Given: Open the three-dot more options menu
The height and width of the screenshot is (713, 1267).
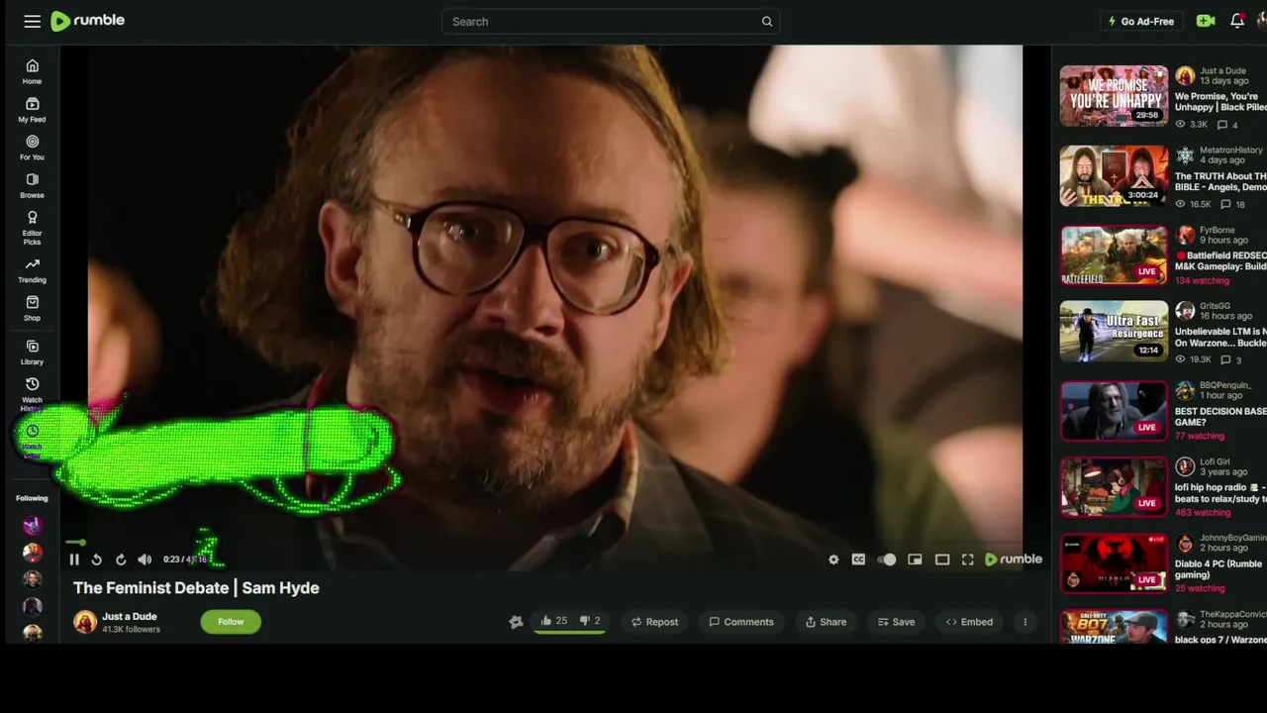Looking at the screenshot, I should [1024, 622].
